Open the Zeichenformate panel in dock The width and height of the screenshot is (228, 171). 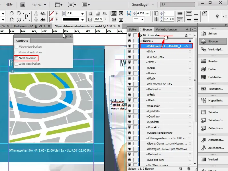pos(212,148)
